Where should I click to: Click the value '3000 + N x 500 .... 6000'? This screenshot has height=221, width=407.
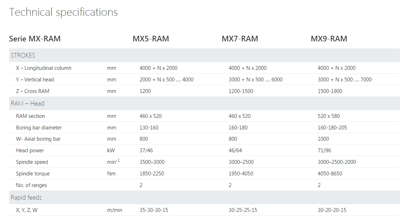(x=255, y=80)
